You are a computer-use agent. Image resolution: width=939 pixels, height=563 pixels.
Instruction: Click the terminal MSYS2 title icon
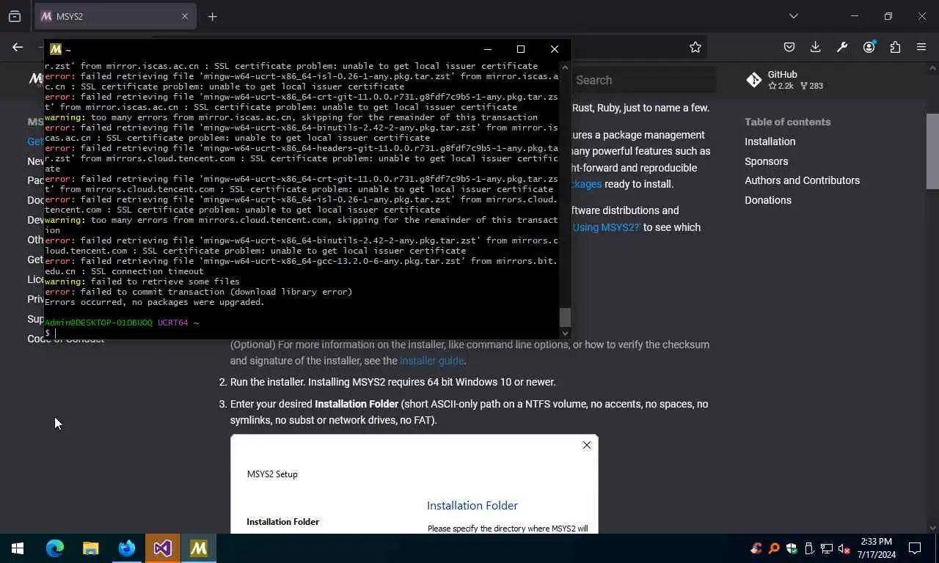click(x=55, y=49)
